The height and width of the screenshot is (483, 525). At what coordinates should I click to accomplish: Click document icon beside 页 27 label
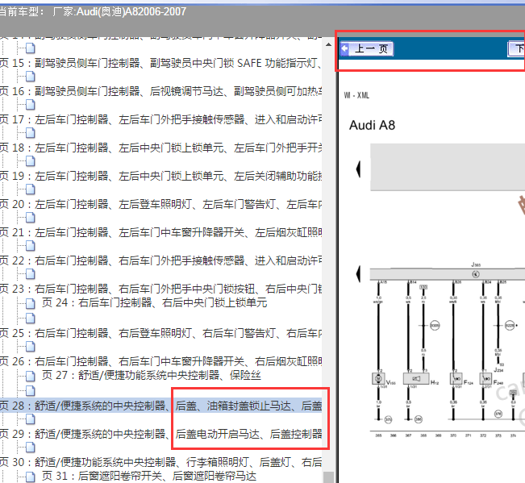[x=31, y=377]
